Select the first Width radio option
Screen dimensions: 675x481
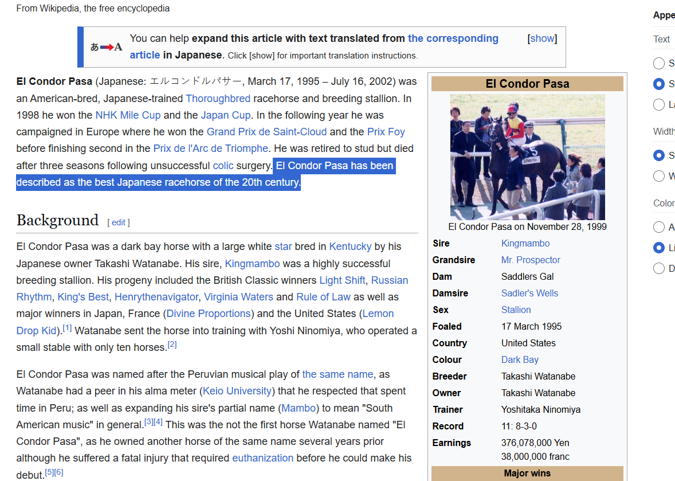point(658,155)
